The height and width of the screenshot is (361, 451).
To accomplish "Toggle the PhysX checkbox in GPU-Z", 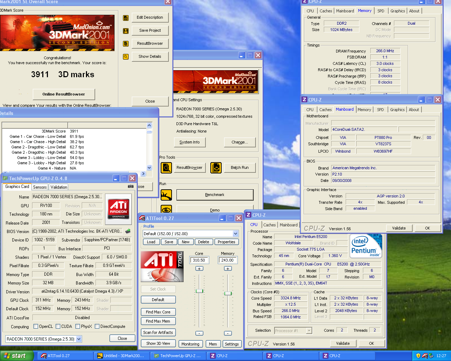I will pyautogui.click(x=78, y=326).
